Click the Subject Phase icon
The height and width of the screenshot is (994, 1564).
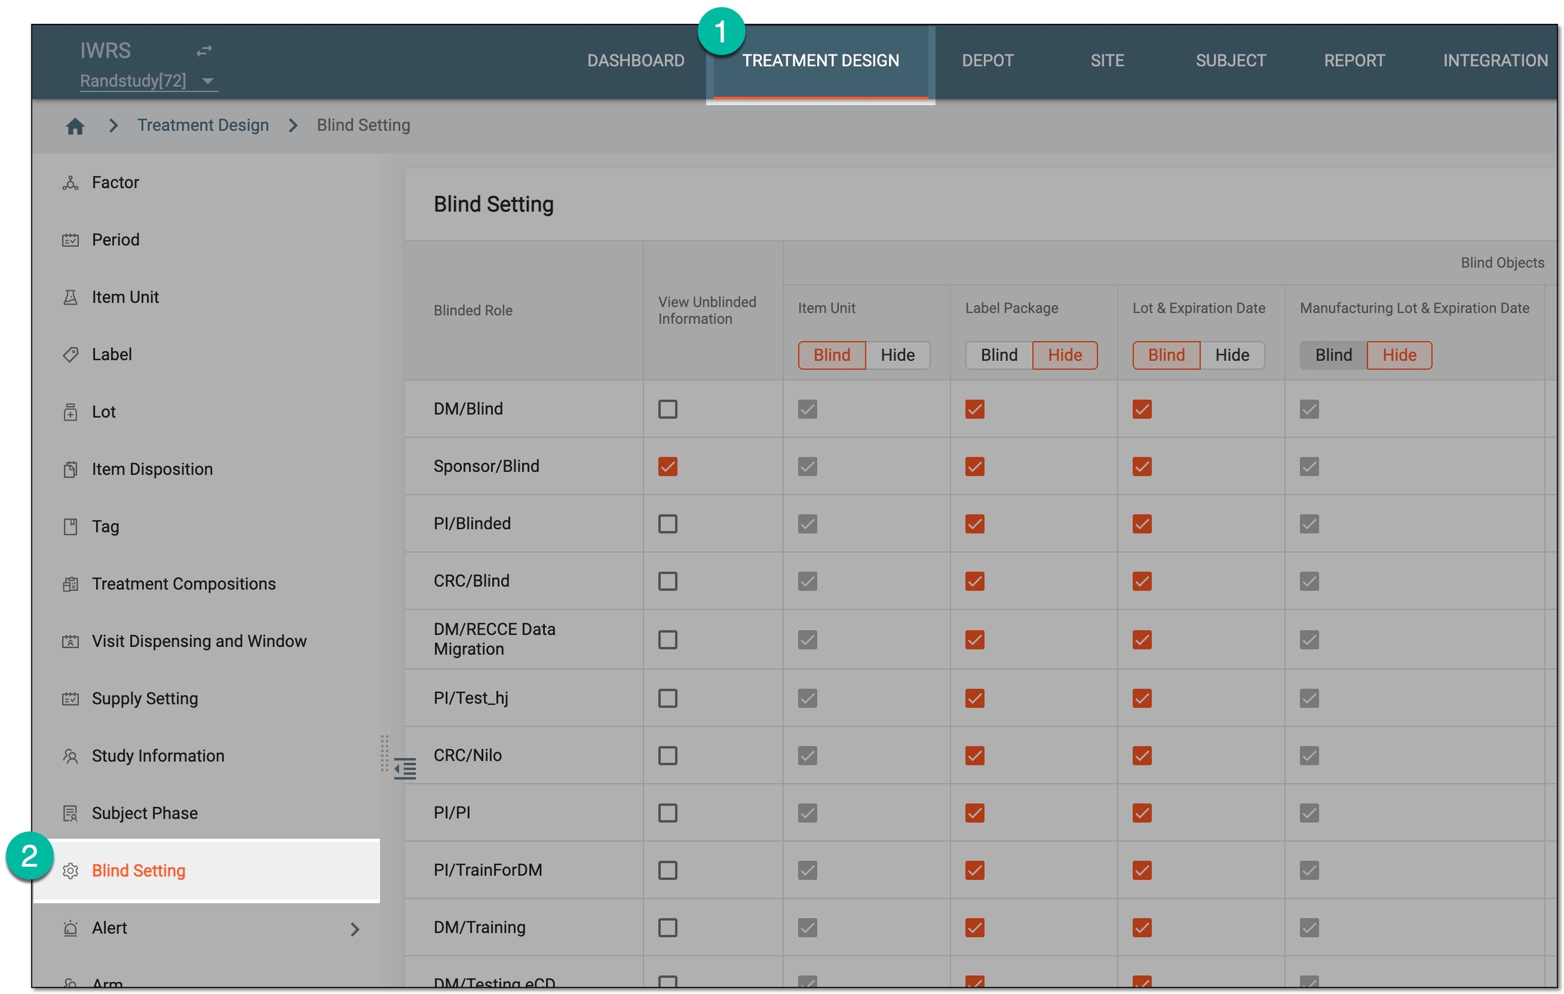point(70,813)
